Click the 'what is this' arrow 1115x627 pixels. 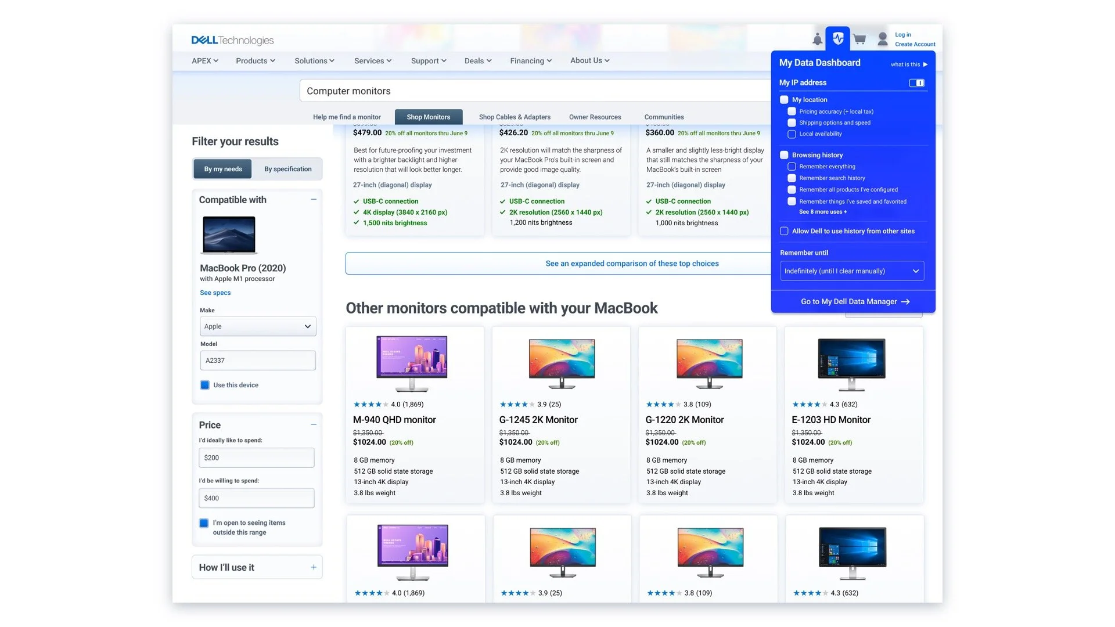pyautogui.click(x=925, y=64)
